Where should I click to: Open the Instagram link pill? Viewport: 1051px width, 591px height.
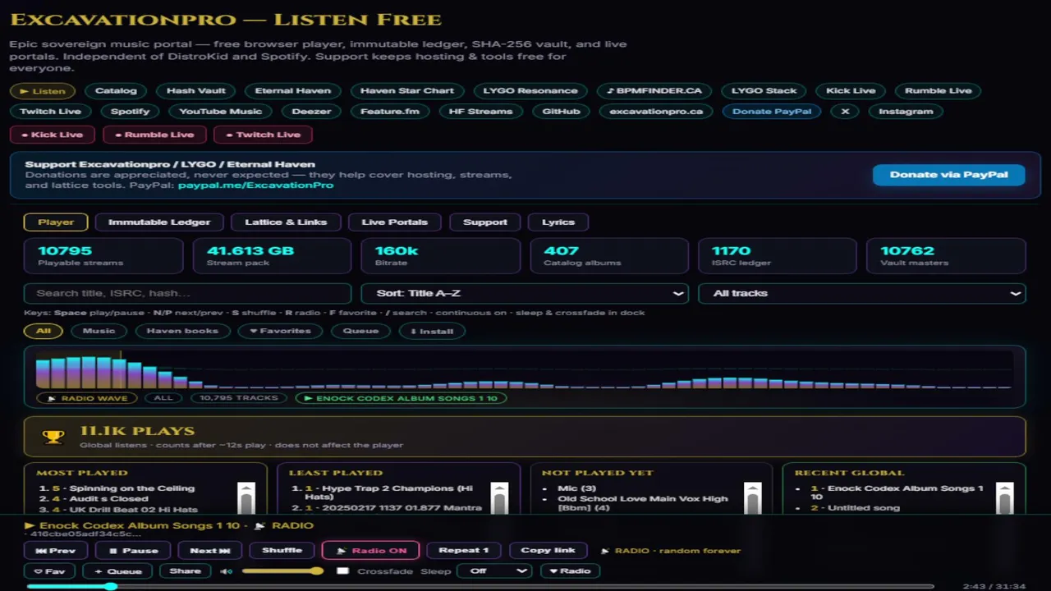pyautogui.click(x=906, y=111)
